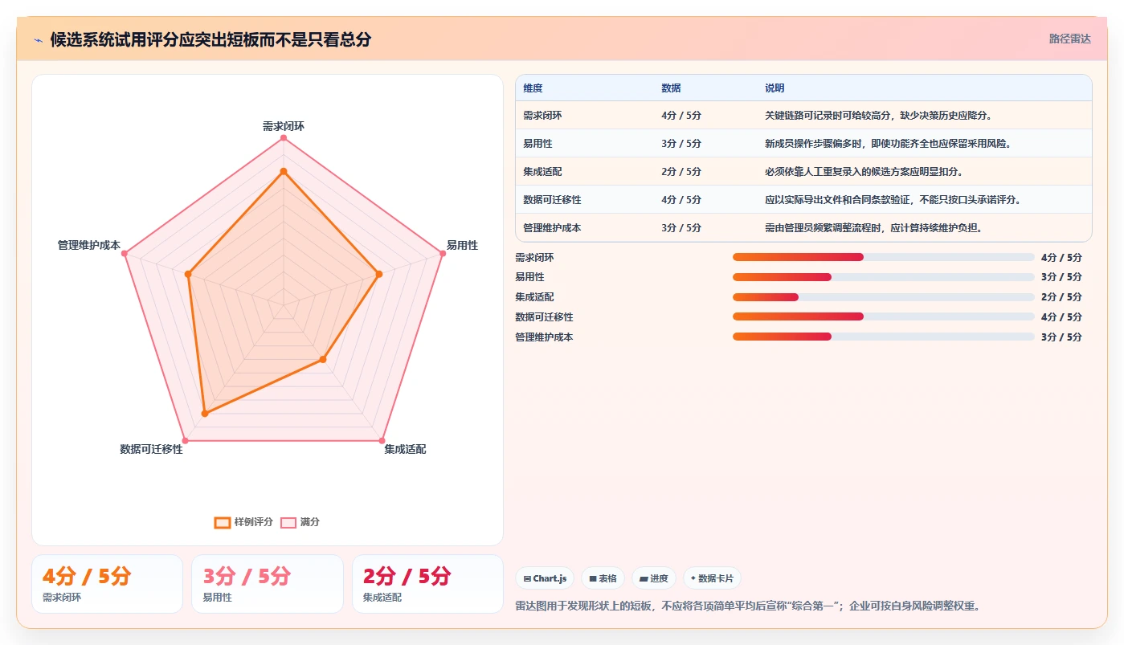Click the 2分 / 5分 value next to the 集成适配 progress bar

[1061, 297]
